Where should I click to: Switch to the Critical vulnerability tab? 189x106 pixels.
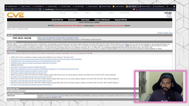click(92, 6)
